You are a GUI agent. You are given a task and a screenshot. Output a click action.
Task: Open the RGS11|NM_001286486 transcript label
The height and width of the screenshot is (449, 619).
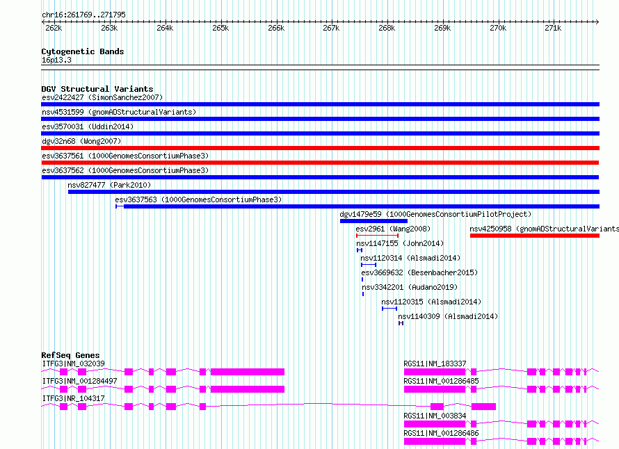point(441,433)
